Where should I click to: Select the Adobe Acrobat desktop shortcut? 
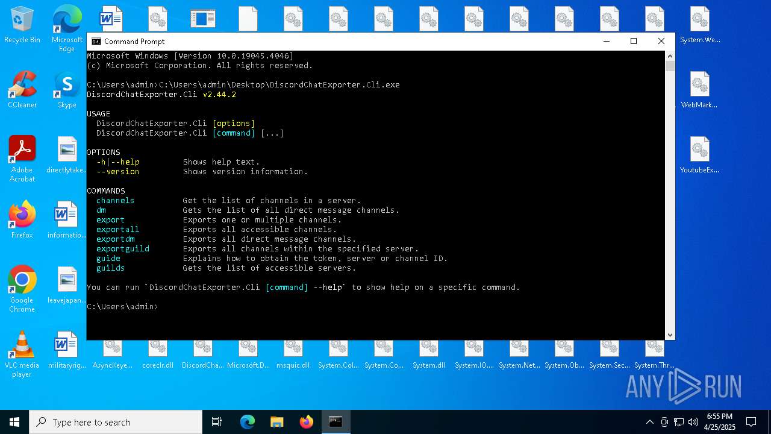coord(22,159)
